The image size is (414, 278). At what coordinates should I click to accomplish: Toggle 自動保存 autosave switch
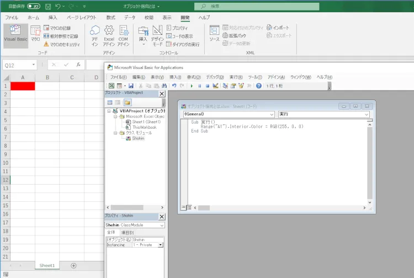coord(34,6)
